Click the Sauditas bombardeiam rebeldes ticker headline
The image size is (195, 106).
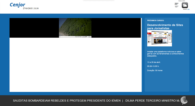pos(67,101)
